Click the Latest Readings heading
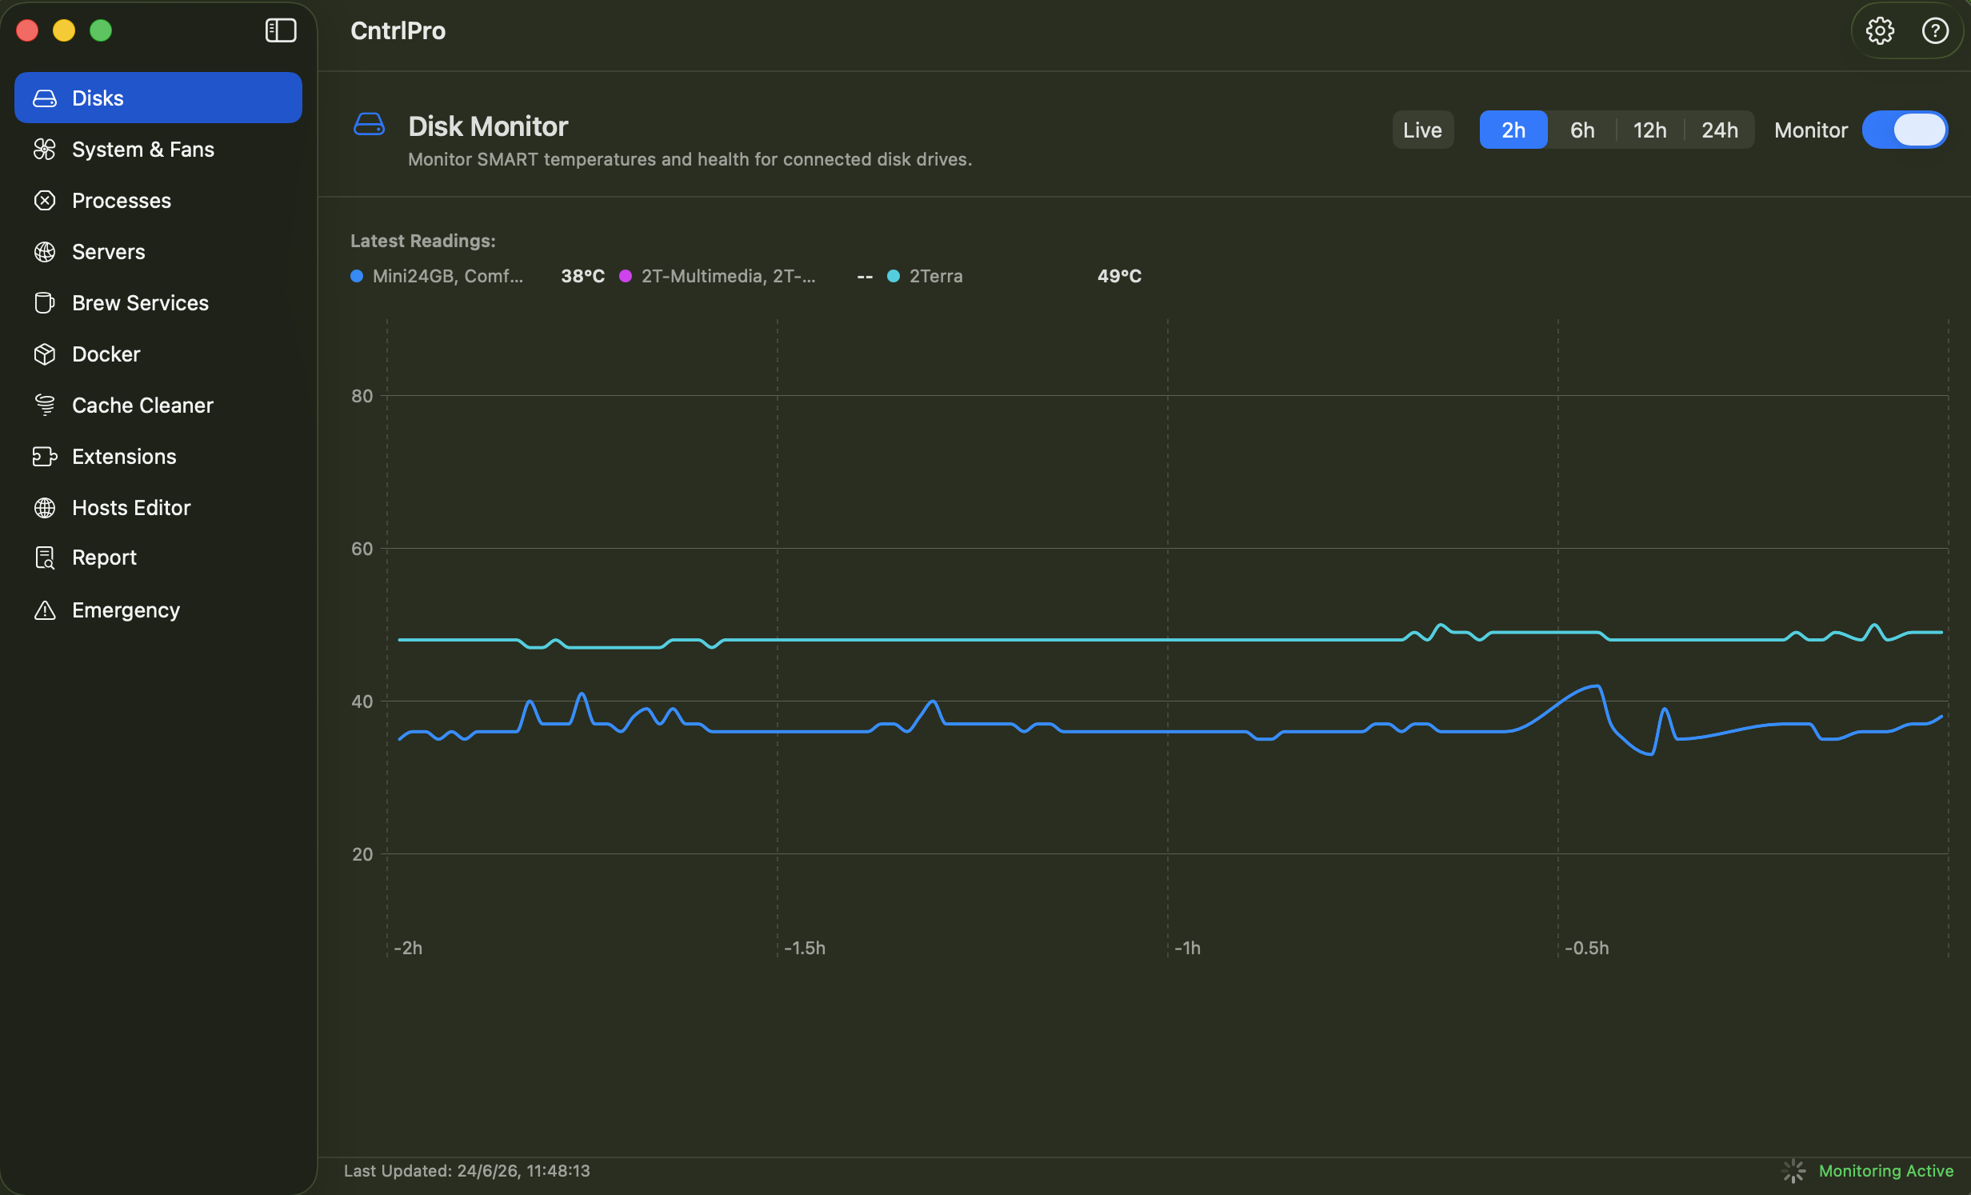The height and width of the screenshot is (1195, 1971). (423, 241)
